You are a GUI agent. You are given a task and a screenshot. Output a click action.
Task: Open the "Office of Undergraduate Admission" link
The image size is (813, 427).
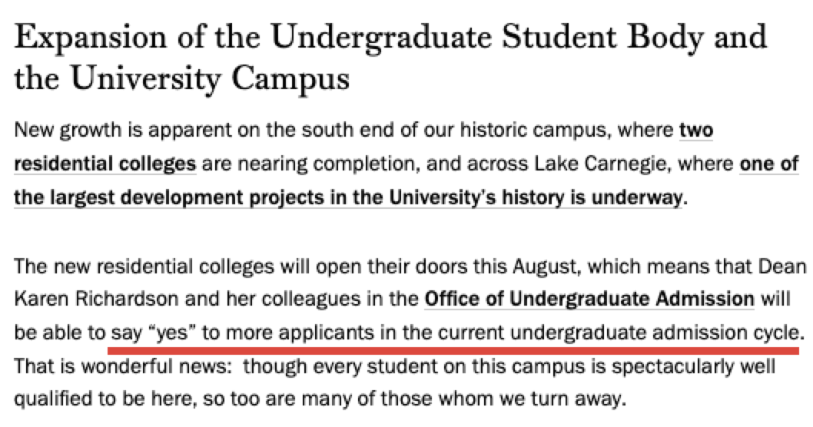[589, 300]
